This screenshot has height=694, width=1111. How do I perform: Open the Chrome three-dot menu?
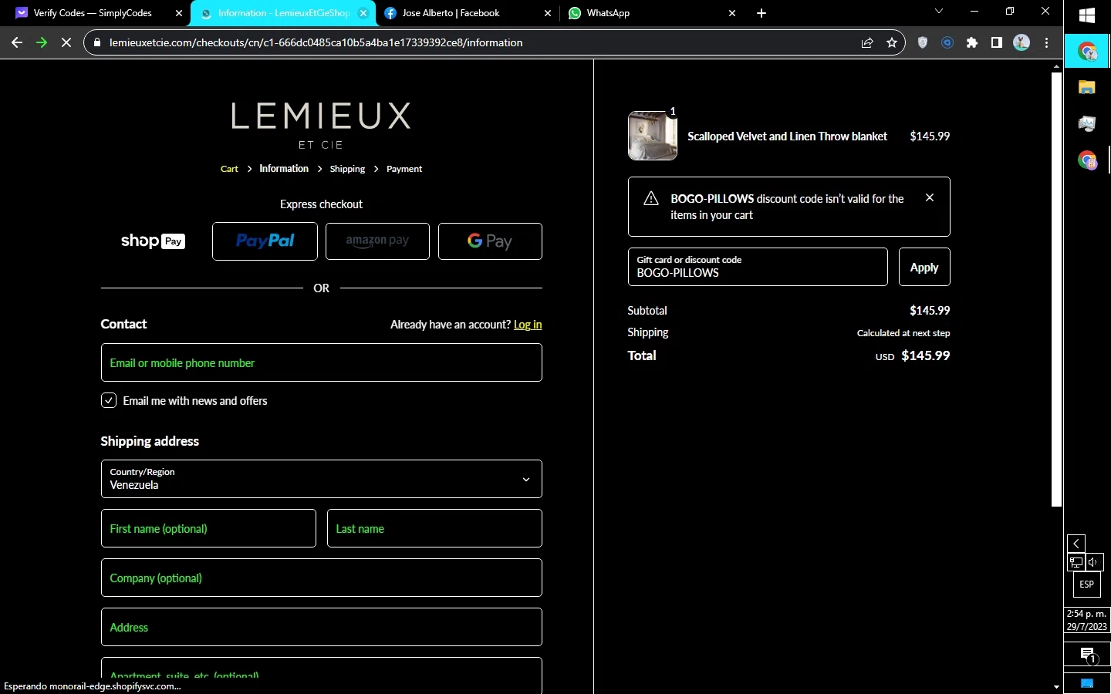click(x=1047, y=42)
